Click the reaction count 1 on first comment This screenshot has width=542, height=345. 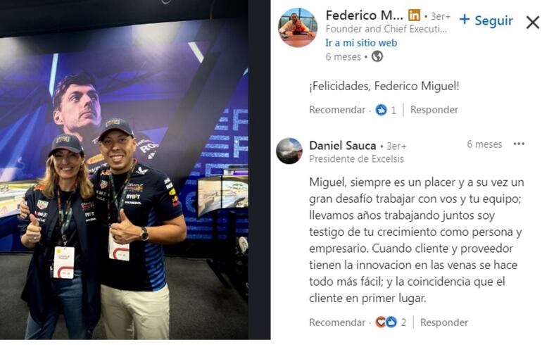point(393,111)
